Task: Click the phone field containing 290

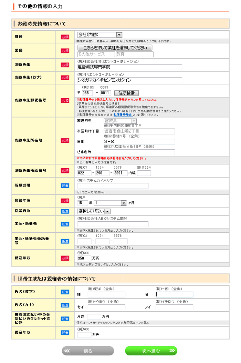Action: point(102,173)
